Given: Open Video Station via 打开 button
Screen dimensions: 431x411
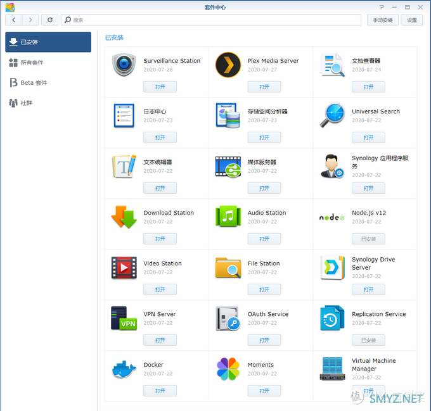Looking at the screenshot, I should (x=160, y=289).
